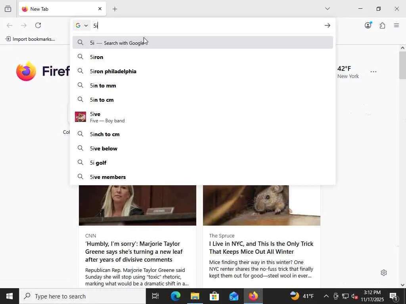Open the Firefox account icon

tap(368, 25)
